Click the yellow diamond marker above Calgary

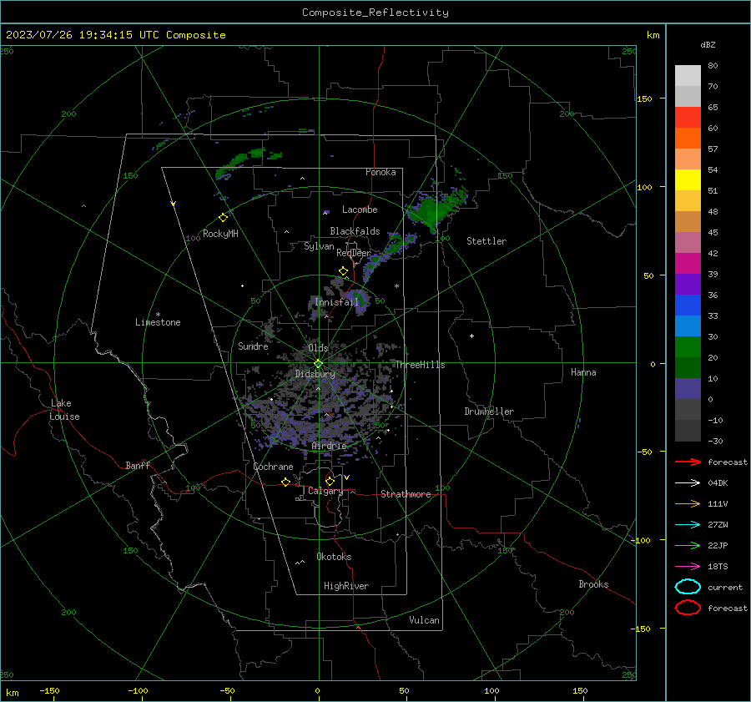pyautogui.click(x=330, y=481)
